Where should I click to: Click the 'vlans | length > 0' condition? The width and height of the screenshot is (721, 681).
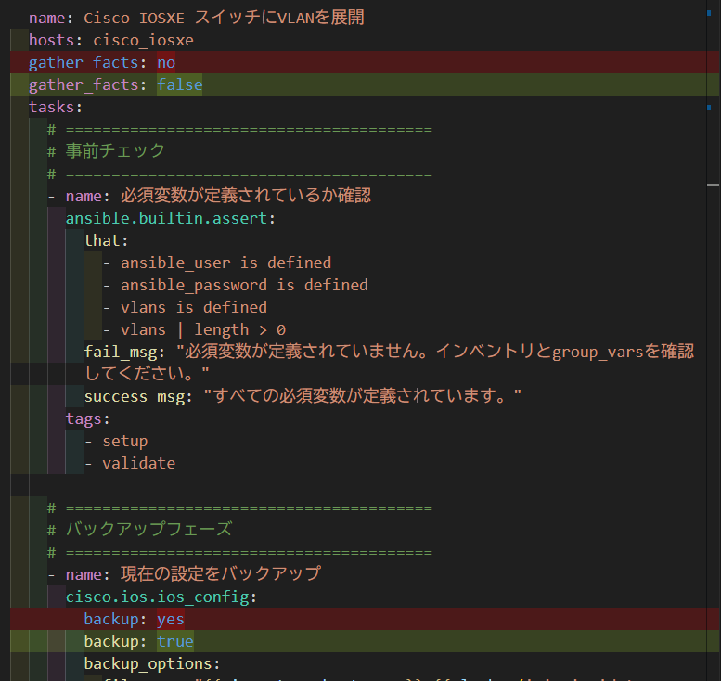pyautogui.click(x=202, y=329)
